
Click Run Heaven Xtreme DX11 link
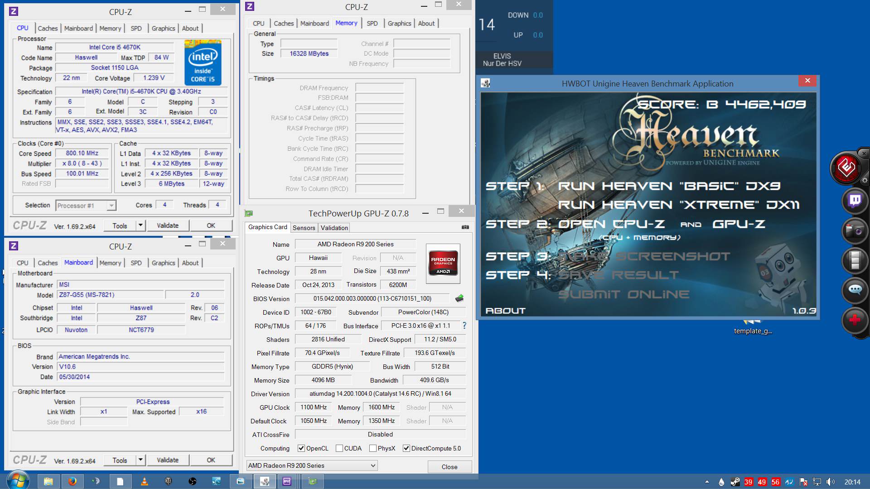tap(678, 205)
